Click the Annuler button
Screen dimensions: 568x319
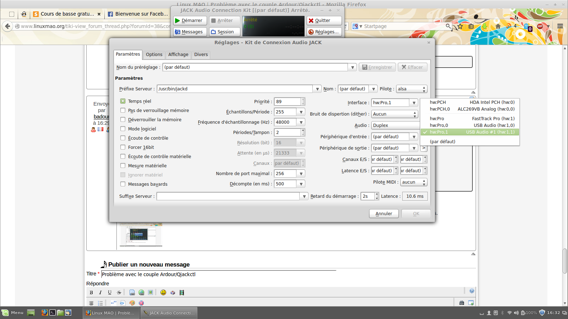(x=384, y=214)
